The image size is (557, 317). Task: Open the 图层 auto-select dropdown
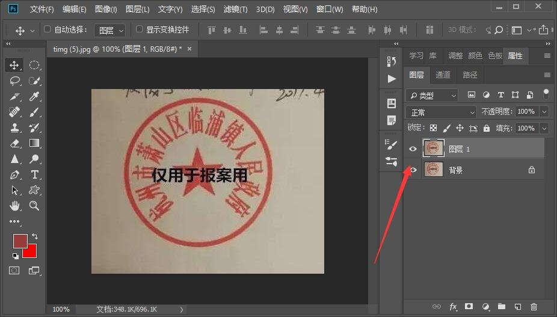tap(110, 31)
